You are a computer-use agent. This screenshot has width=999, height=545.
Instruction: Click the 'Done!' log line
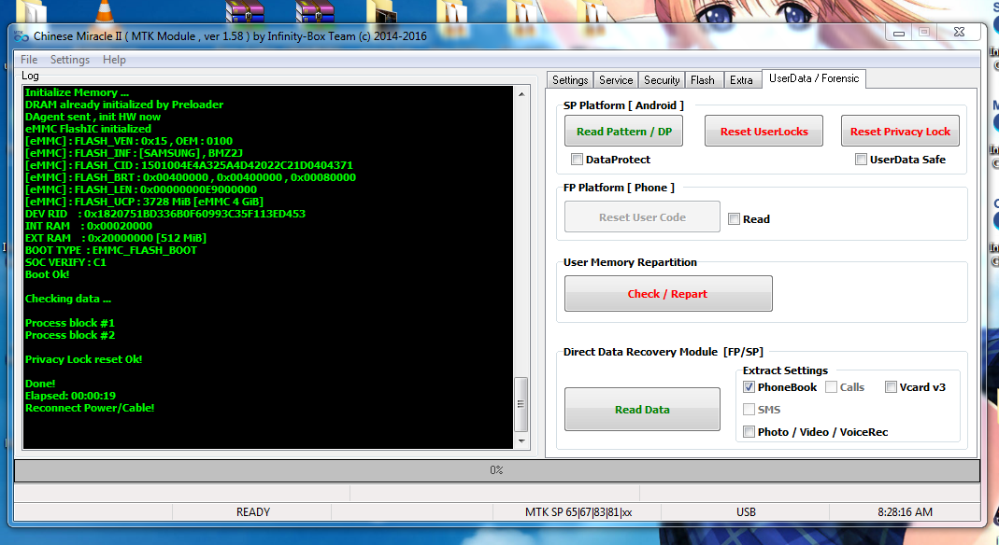click(x=40, y=384)
